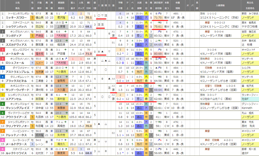The height and width of the screenshot is (156, 259).
Task: Click the 父名 column header
Action: point(17,3)
